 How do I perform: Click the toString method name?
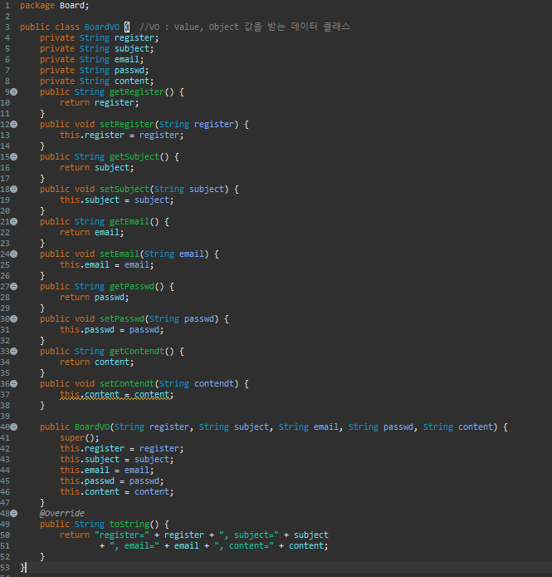[129, 525]
